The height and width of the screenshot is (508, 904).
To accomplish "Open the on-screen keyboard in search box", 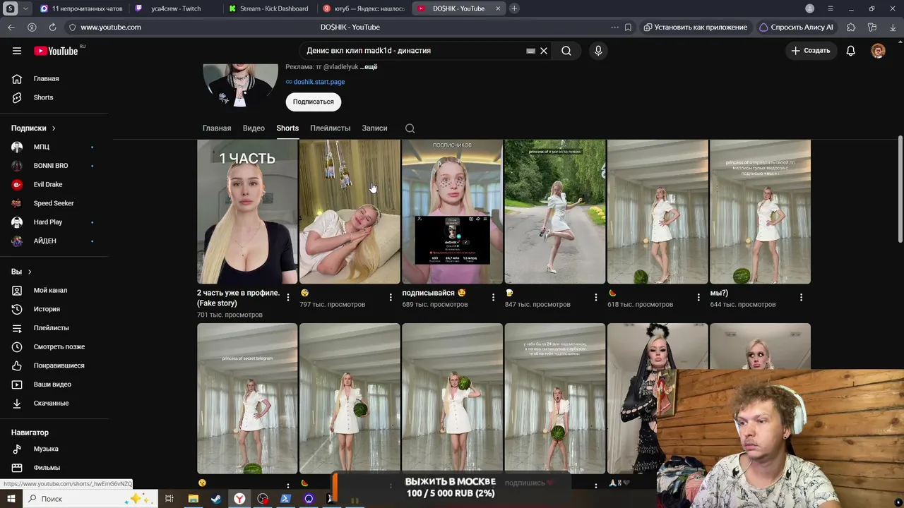I will (531, 51).
